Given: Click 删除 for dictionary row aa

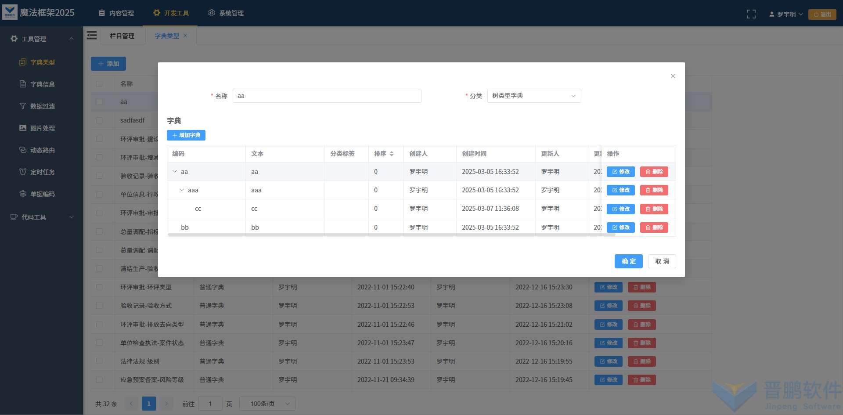Looking at the screenshot, I should pyautogui.click(x=654, y=172).
